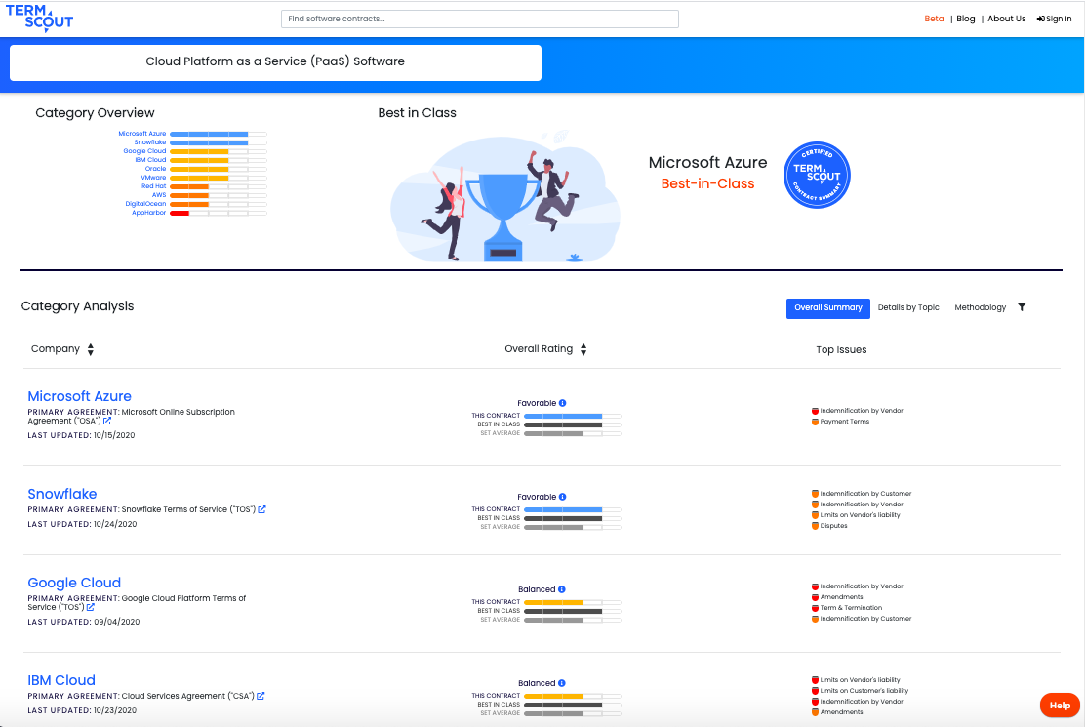Click info icon next to Microsoft Azure Favorable

tap(563, 403)
